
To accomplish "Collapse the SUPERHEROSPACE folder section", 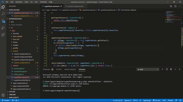I will pos(23,19).
